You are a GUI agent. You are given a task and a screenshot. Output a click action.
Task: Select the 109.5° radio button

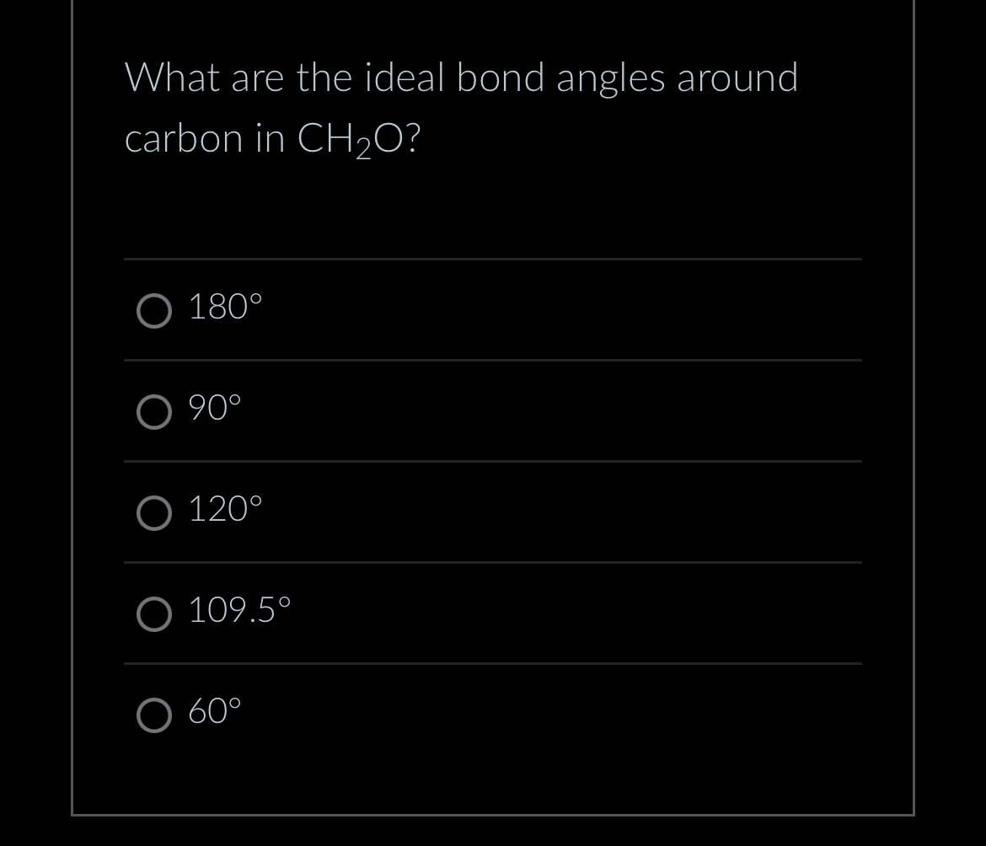click(x=154, y=614)
